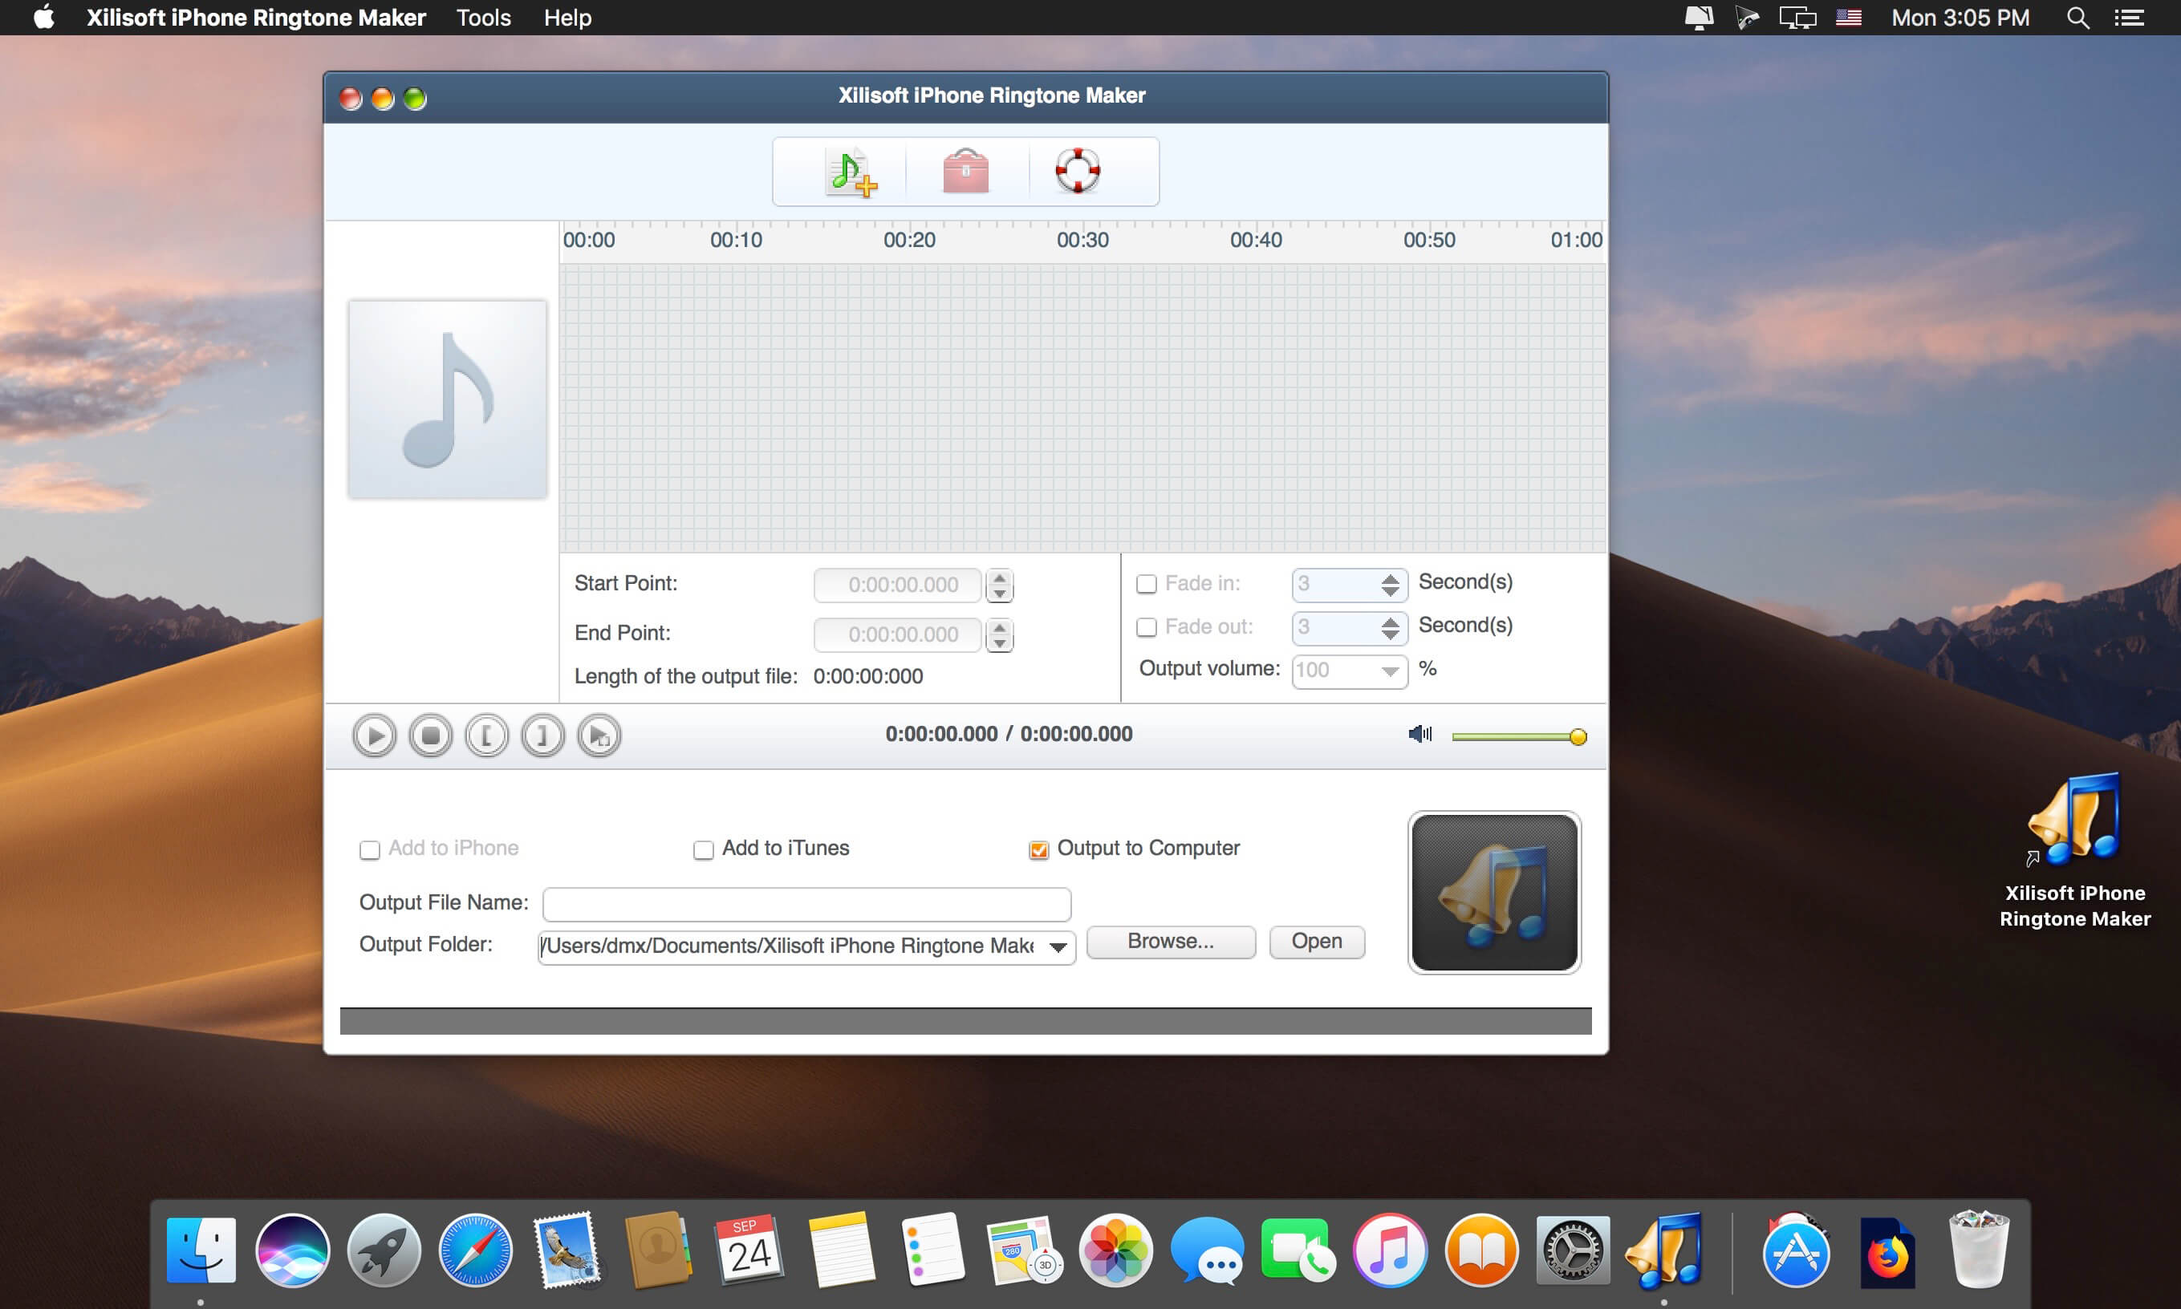
Task: Expand the Output Folder path dropdown
Action: (x=1058, y=947)
